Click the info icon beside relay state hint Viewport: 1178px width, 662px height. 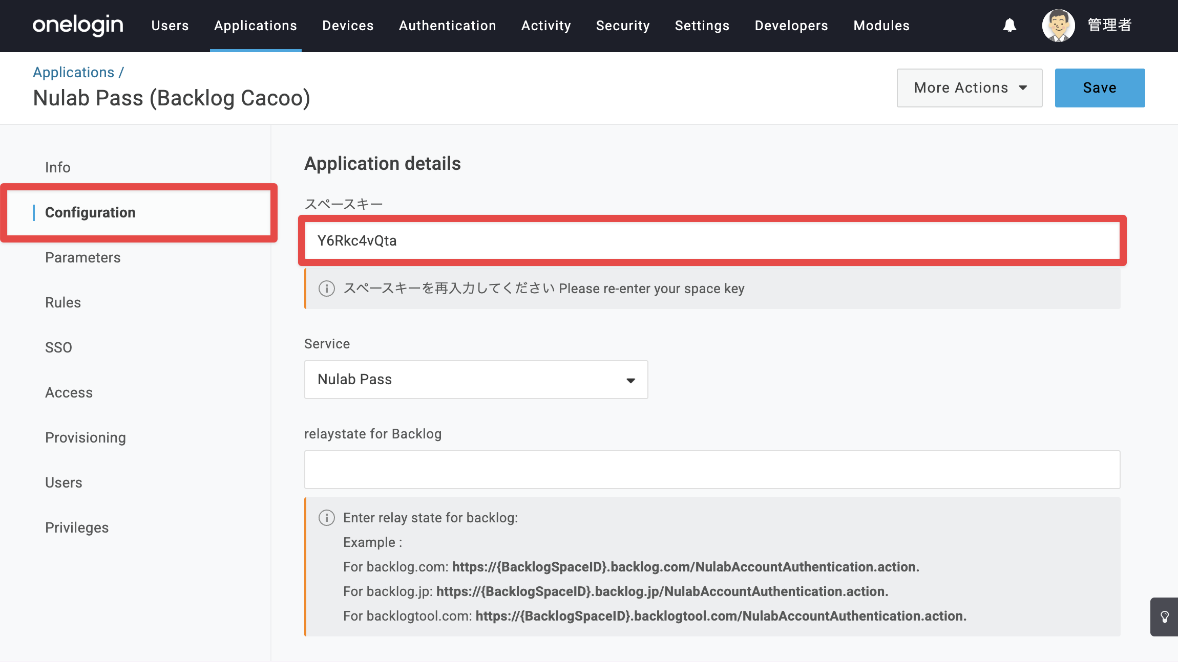pyautogui.click(x=327, y=518)
